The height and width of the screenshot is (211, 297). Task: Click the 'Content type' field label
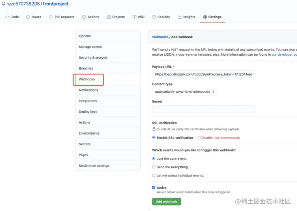(162, 84)
